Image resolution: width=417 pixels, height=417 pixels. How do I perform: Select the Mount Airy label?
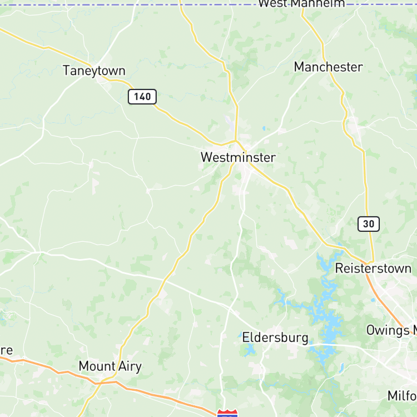click(x=110, y=366)
